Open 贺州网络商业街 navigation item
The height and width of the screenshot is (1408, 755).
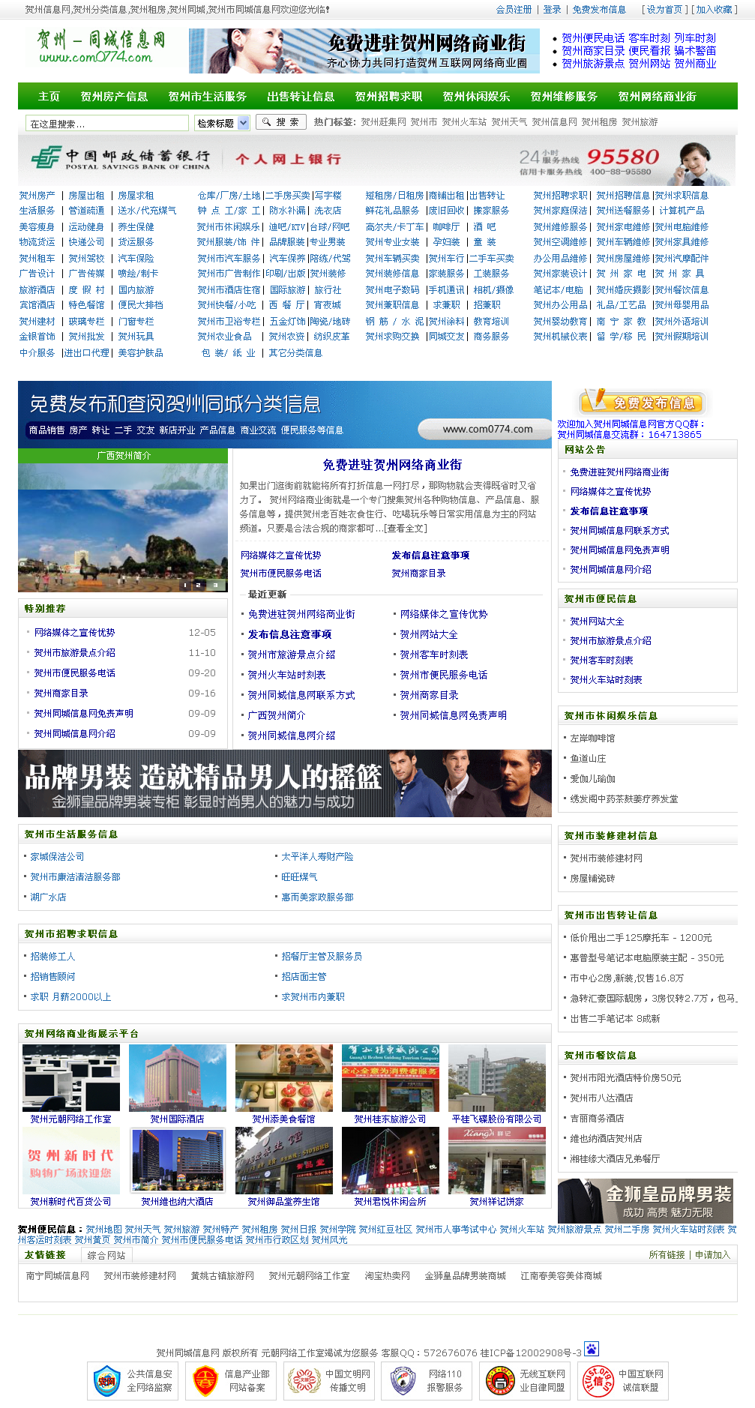(x=658, y=96)
